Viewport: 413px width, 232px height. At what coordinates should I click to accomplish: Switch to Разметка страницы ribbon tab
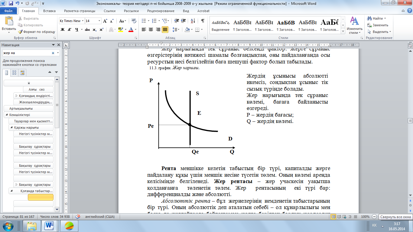80,11
